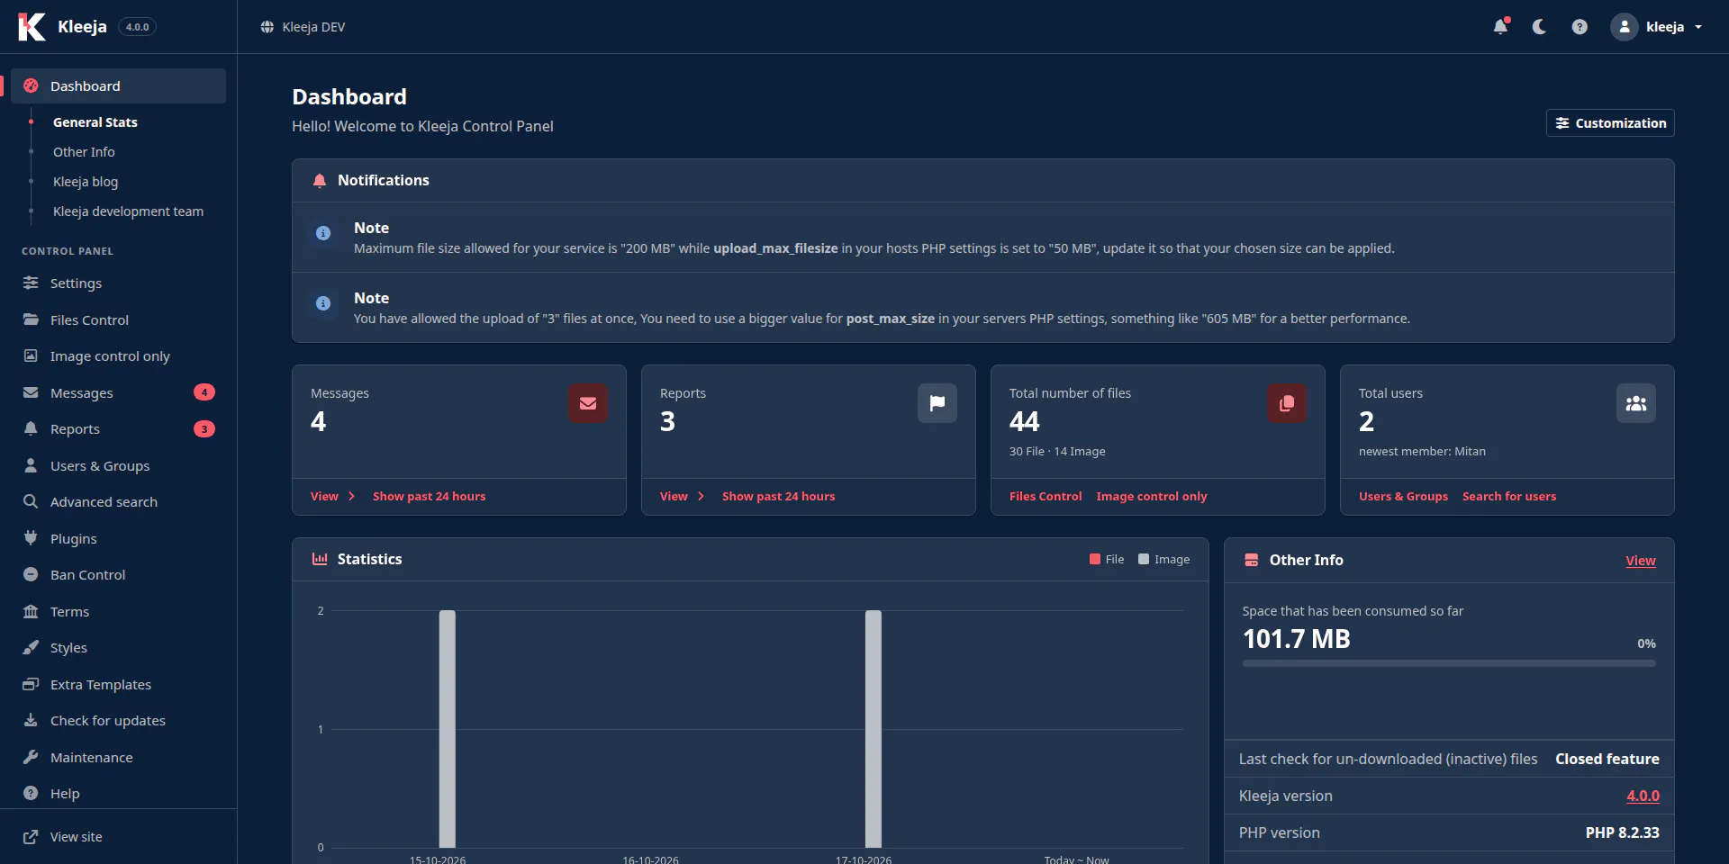1729x864 pixels.
Task: Click the Reports bell icon in sidebar
Action: [31, 429]
